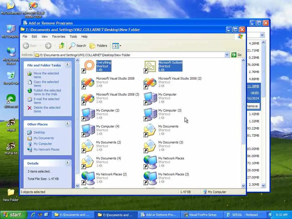Image resolution: width=292 pixels, height=219 pixels.
Task: Select the Recycle Bin desktop icon
Action: click(x=11, y=78)
